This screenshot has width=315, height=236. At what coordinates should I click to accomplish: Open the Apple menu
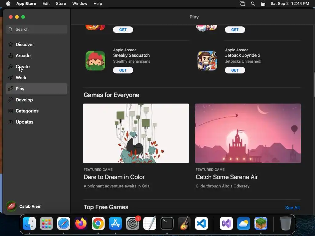8,4
